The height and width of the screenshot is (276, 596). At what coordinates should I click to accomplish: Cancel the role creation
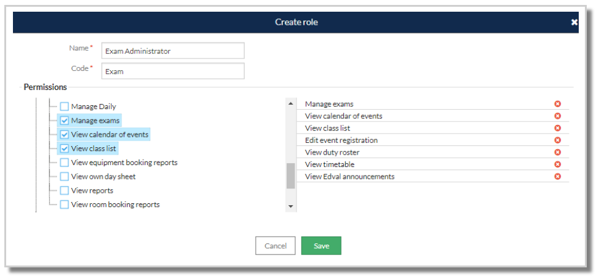(x=276, y=246)
